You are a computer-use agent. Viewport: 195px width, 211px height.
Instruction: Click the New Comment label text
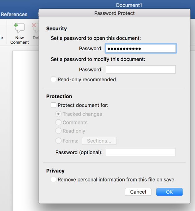point(20,40)
